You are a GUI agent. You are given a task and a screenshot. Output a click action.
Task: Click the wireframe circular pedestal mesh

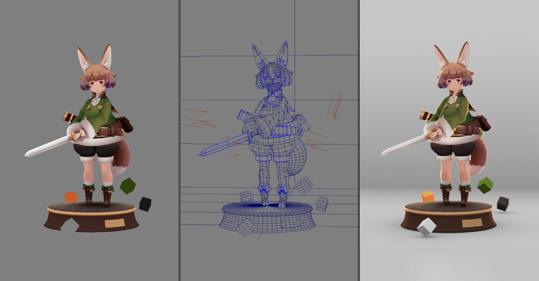pos(267,216)
